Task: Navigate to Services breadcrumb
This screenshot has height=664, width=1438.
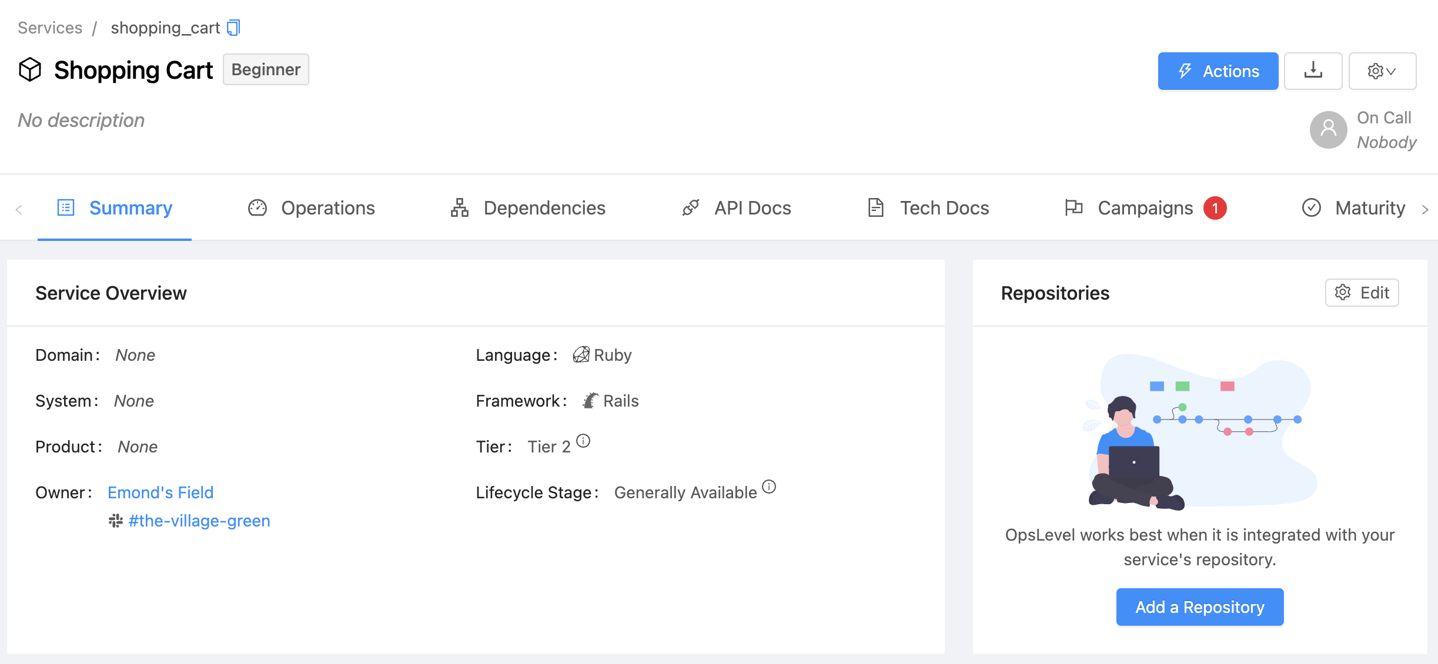Action: (50, 28)
